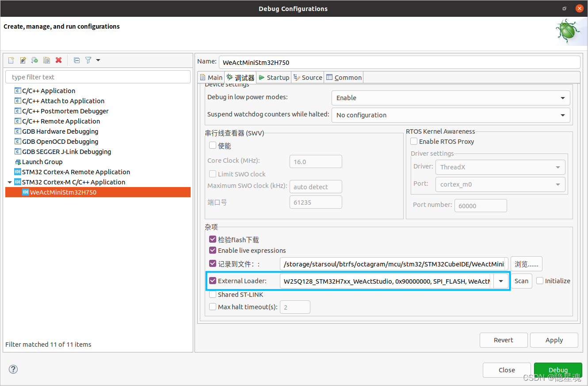Delete the selected configuration with the red X
This screenshot has height=386, width=588.
[58, 60]
